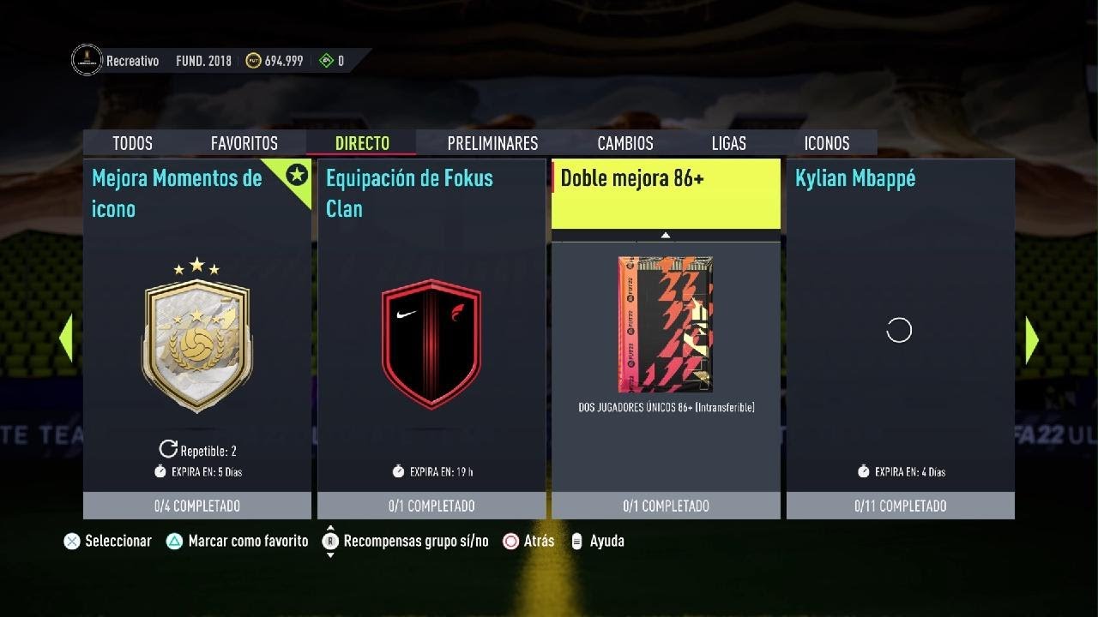
Task: Click the Repetible refresh icon
Action: coord(168,449)
